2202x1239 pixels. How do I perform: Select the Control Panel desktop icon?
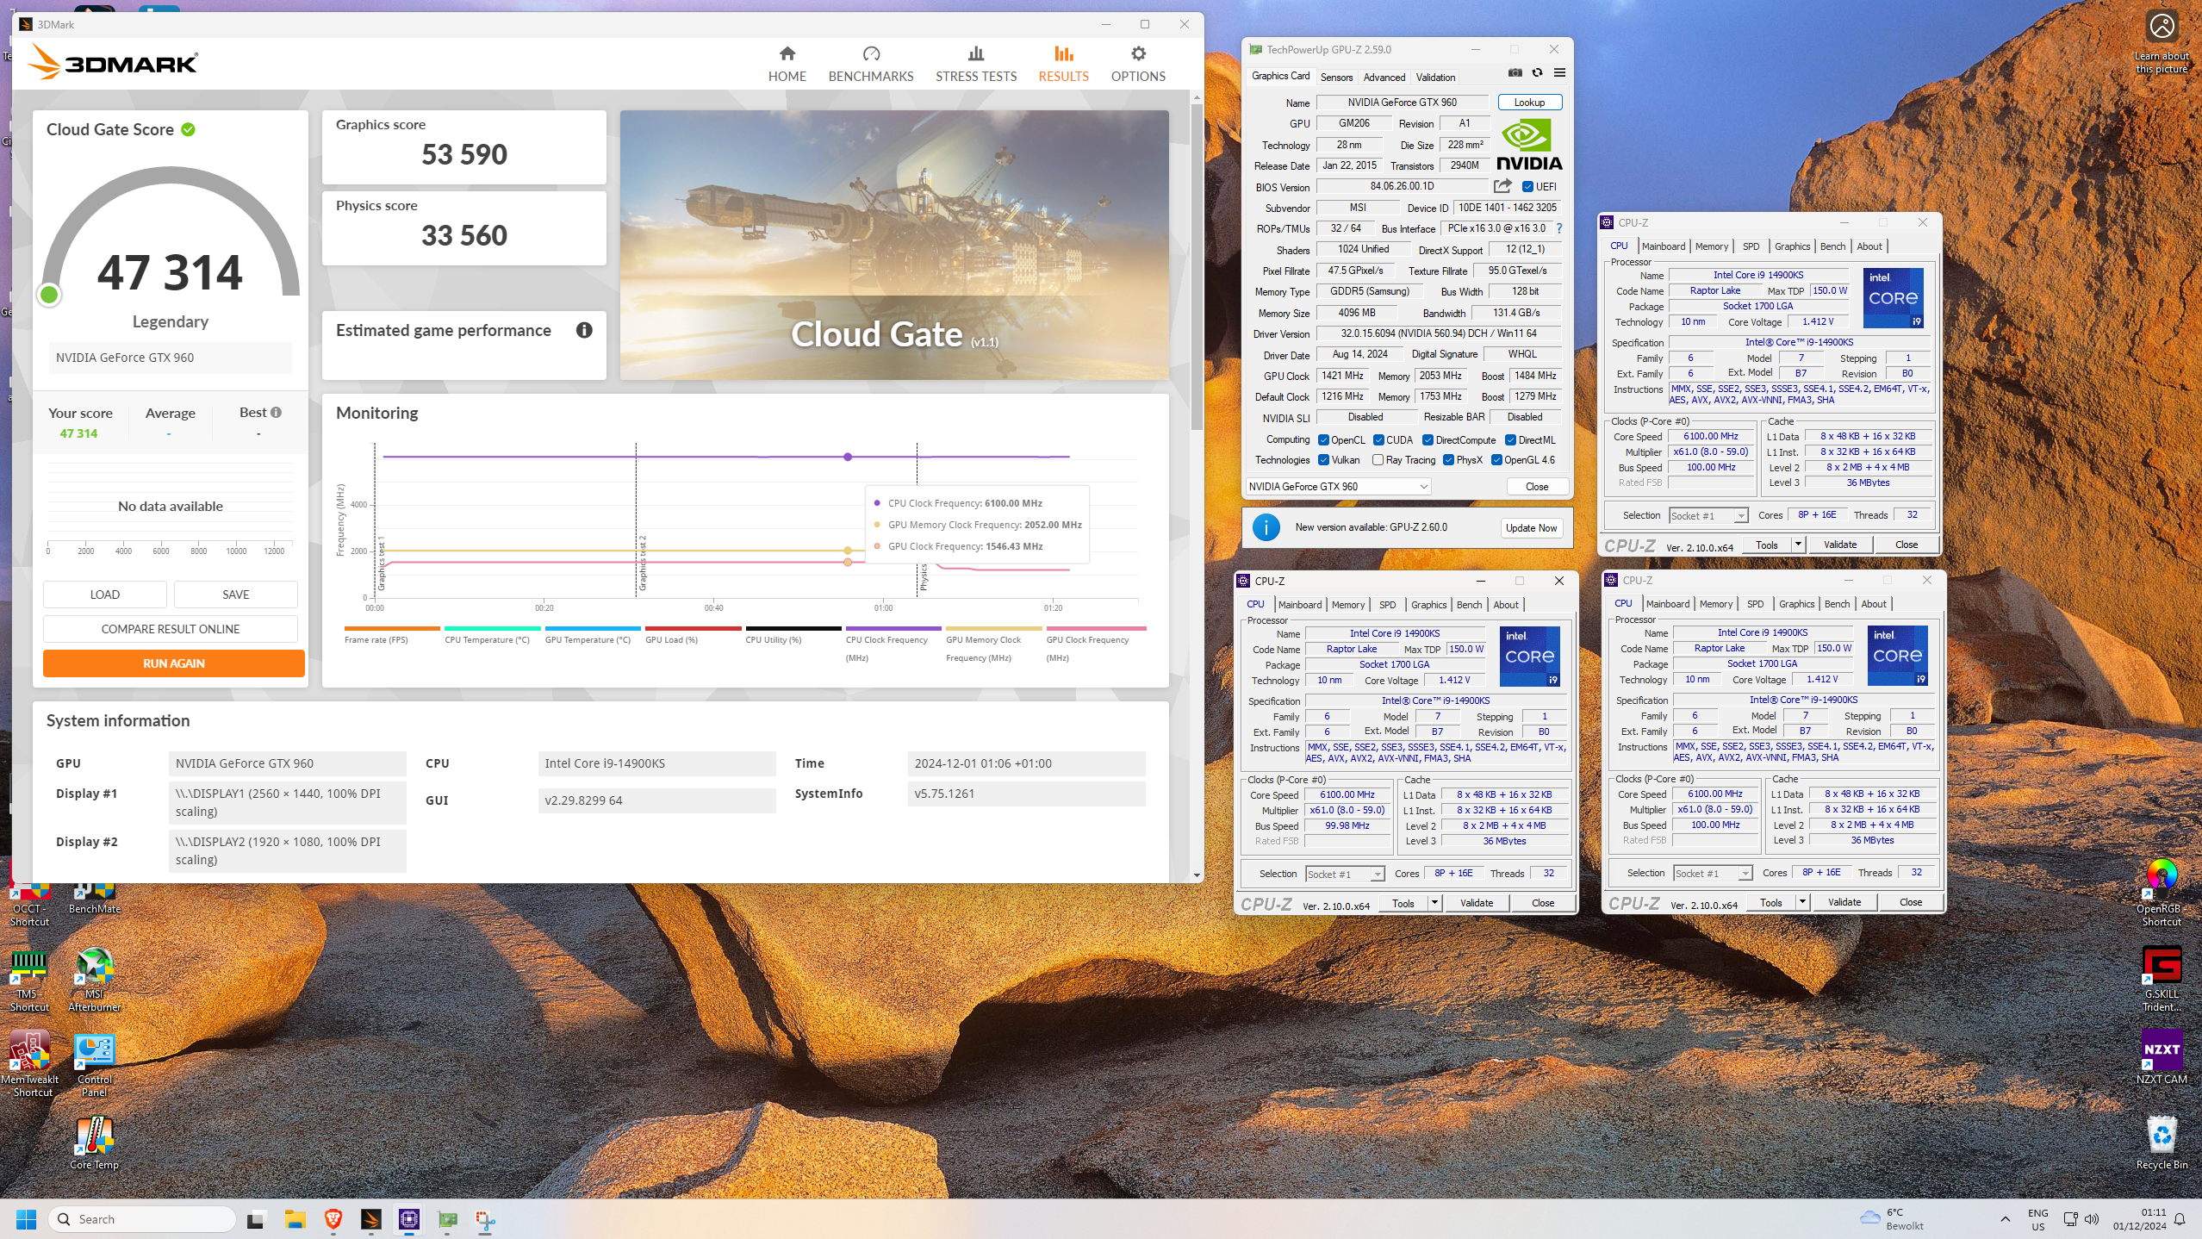tap(94, 1065)
